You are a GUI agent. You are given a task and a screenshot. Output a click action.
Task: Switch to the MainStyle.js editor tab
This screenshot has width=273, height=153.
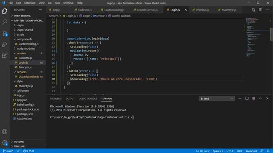(x=229, y=10)
